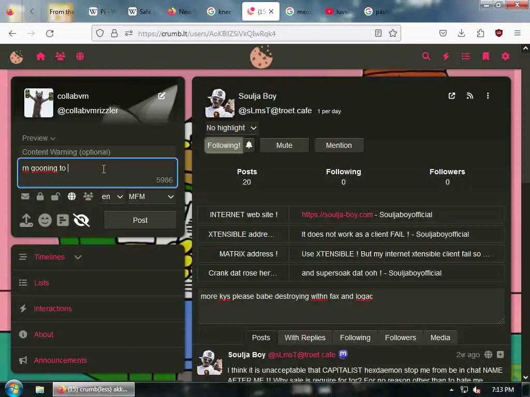Screen dimensions: 530x397
Task: Click the Content Warning field
Action: 97,152
